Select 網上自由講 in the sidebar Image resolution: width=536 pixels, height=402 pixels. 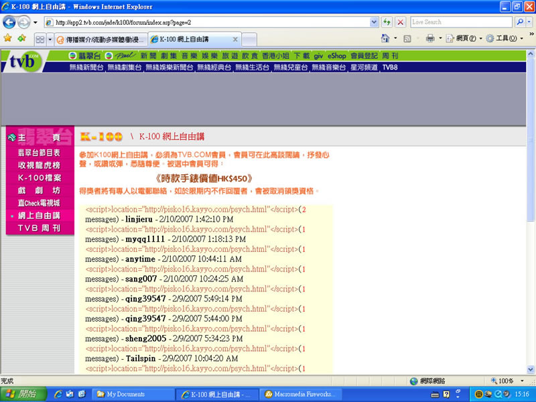click(x=39, y=216)
